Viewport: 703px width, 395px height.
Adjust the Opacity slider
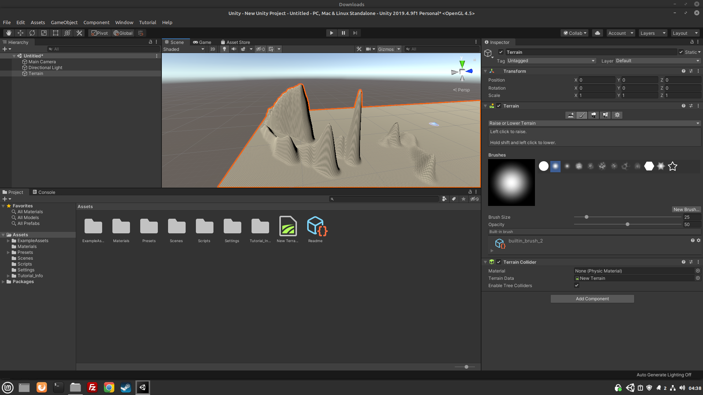coord(628,224)
